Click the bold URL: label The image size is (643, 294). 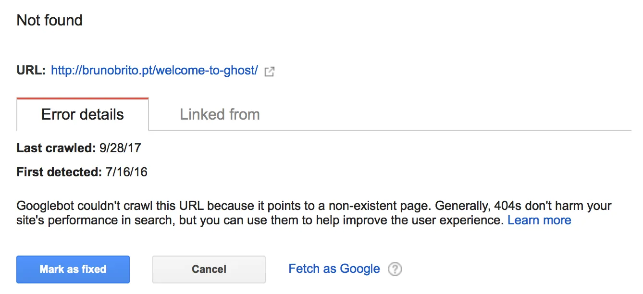click(31, 71)
